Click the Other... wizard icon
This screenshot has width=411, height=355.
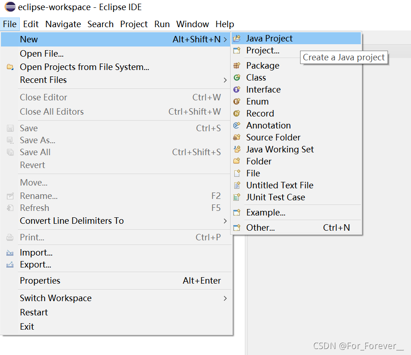(237, 227)
